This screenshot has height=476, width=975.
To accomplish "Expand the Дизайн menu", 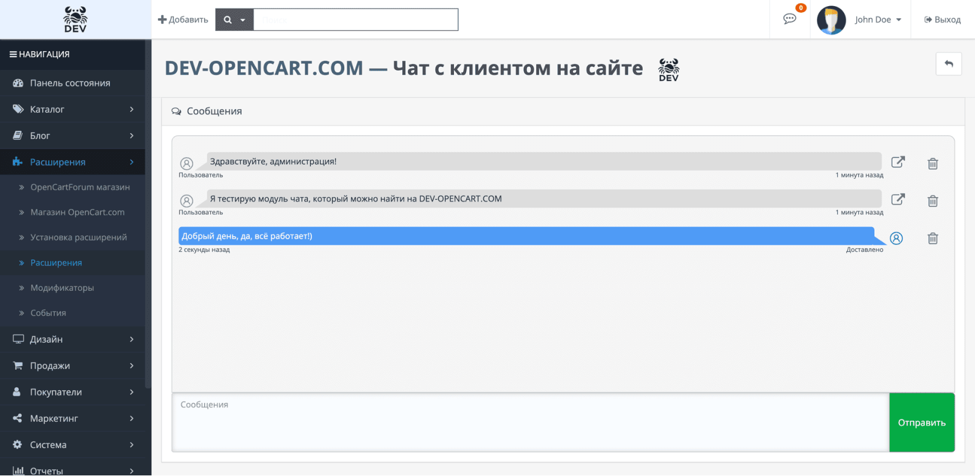I will pos(73,339).
